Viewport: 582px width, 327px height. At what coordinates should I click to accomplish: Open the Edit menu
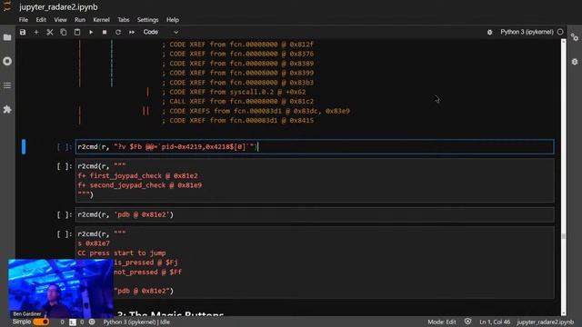[41, 20]
